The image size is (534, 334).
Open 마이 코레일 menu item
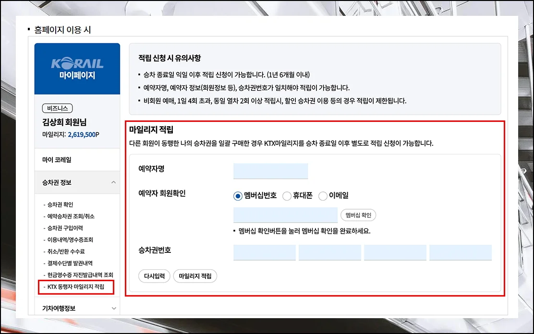click(57, 160)
